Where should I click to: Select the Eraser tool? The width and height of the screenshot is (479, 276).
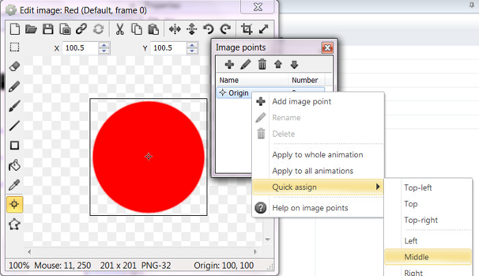point(14,67)
